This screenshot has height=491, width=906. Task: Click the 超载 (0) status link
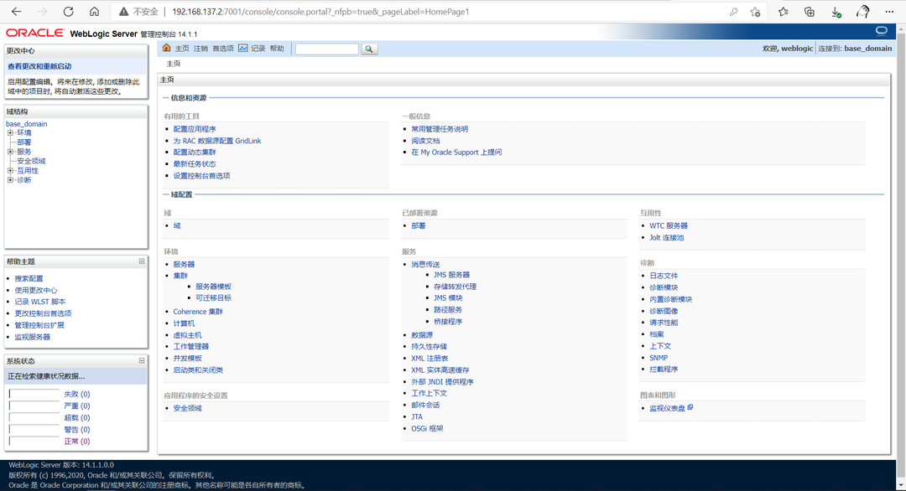coord(77,418)
